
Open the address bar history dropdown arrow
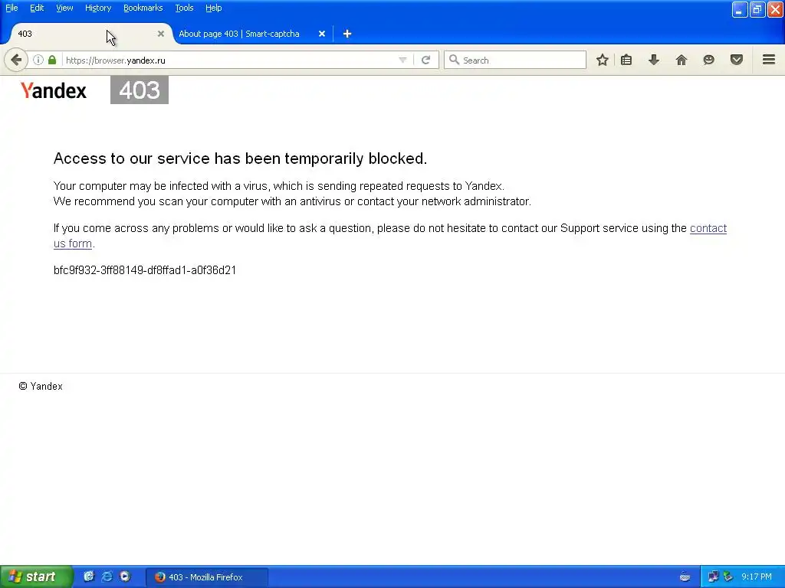pyautogui.click(x=402, y=60)
